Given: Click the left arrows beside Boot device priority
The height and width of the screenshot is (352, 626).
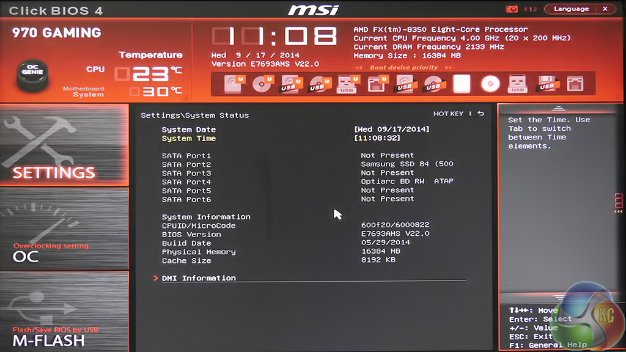Looking at the screenshot, I should tap(358, 67).
